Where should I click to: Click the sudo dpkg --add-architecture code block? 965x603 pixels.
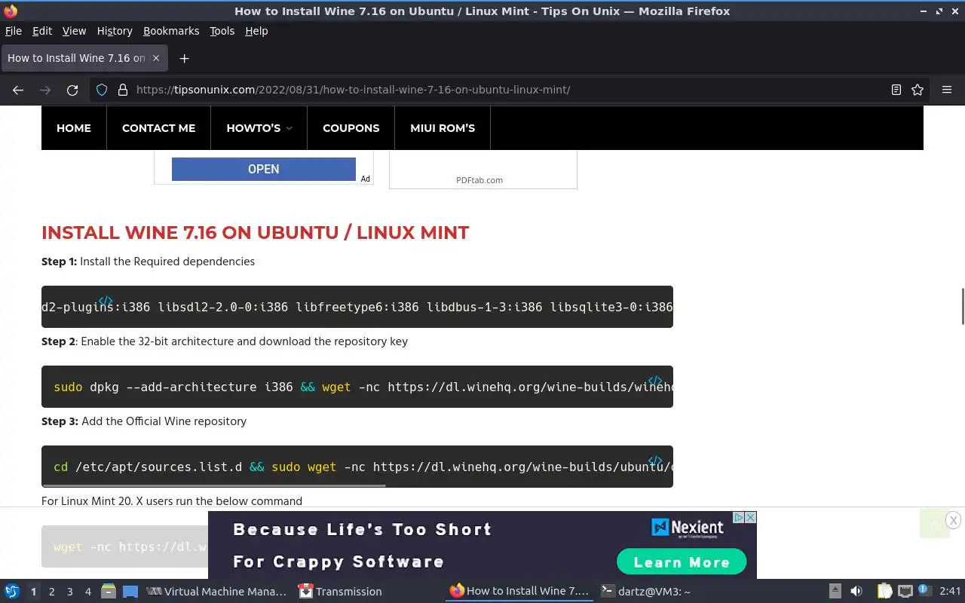357,387
